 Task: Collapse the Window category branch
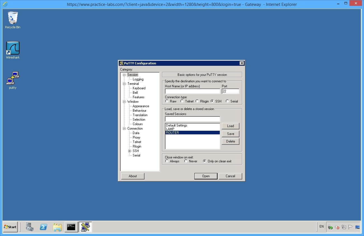click(124, 102)
